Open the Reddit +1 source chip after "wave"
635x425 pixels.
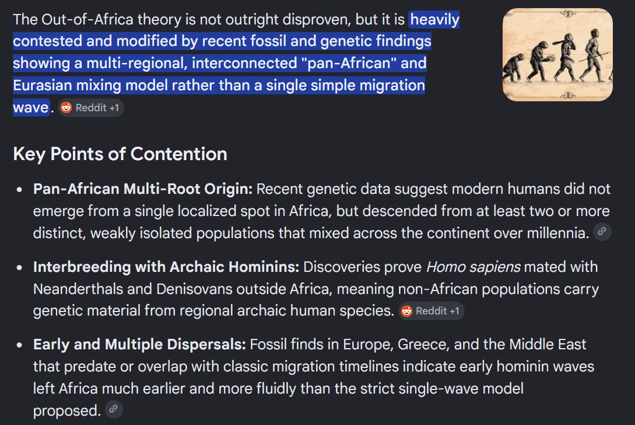click(91, 108)
